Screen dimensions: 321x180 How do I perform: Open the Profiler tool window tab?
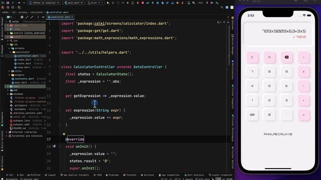(x=34, y=175)
